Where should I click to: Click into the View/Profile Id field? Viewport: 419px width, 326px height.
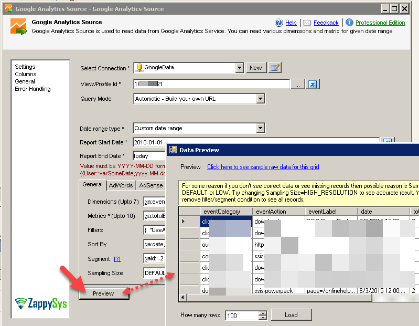coord(212,84)
